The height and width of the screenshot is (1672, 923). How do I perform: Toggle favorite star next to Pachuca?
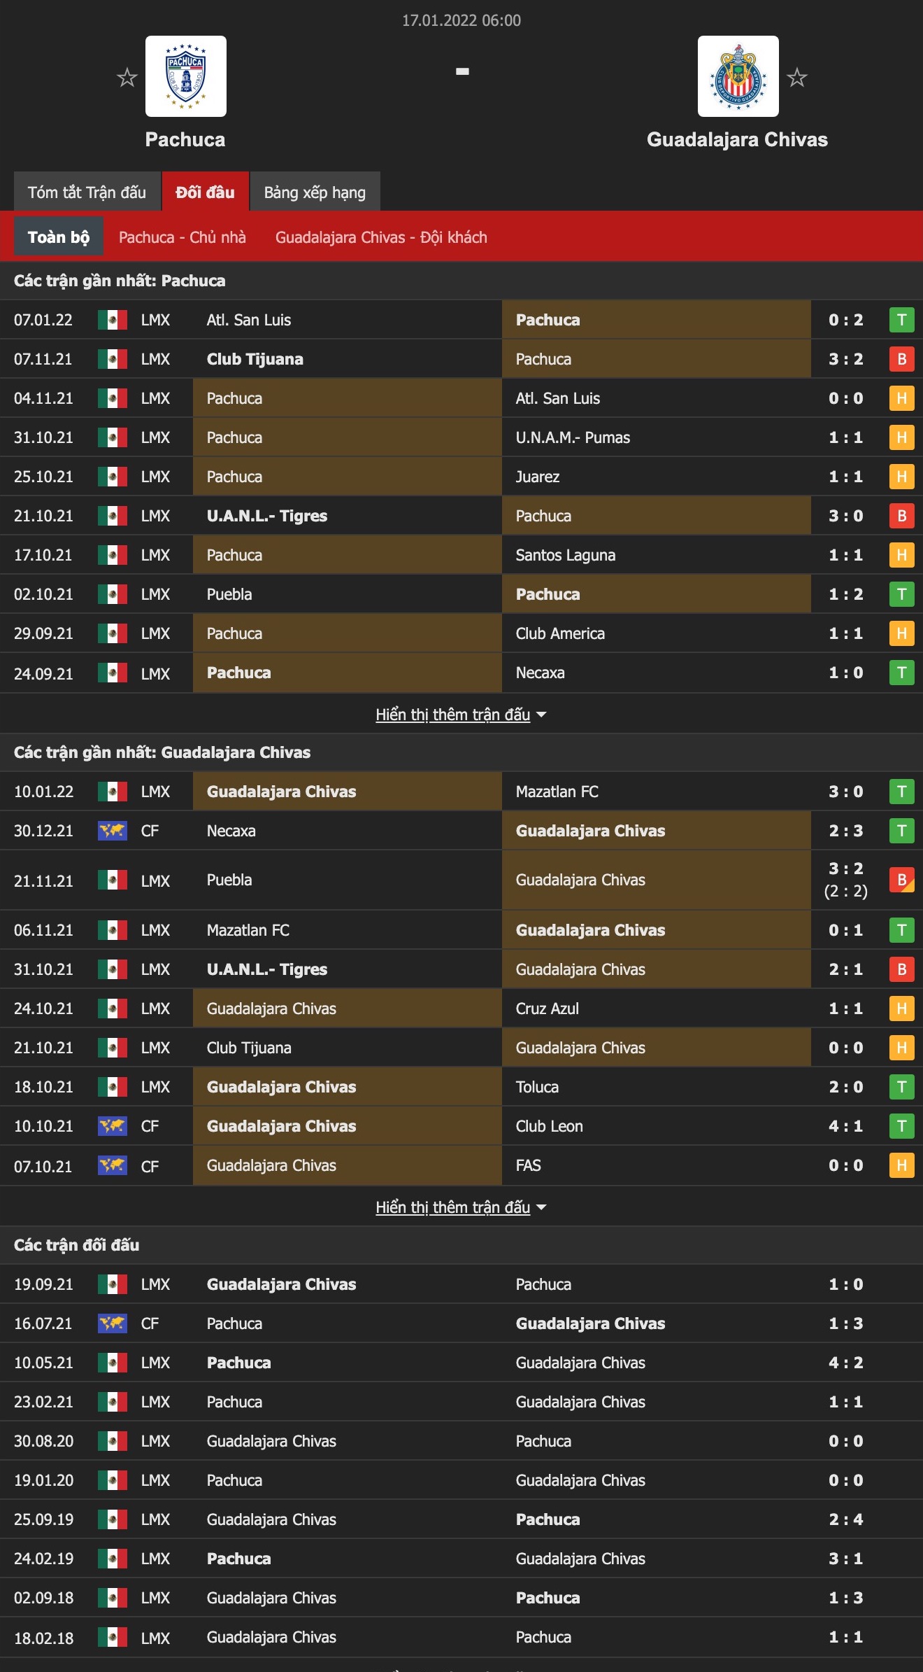pos(127,77)
